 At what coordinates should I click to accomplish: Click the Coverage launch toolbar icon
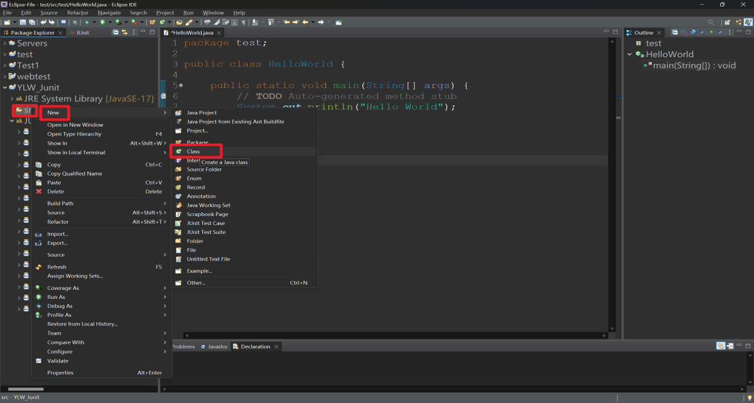click(x=118, y=22)
